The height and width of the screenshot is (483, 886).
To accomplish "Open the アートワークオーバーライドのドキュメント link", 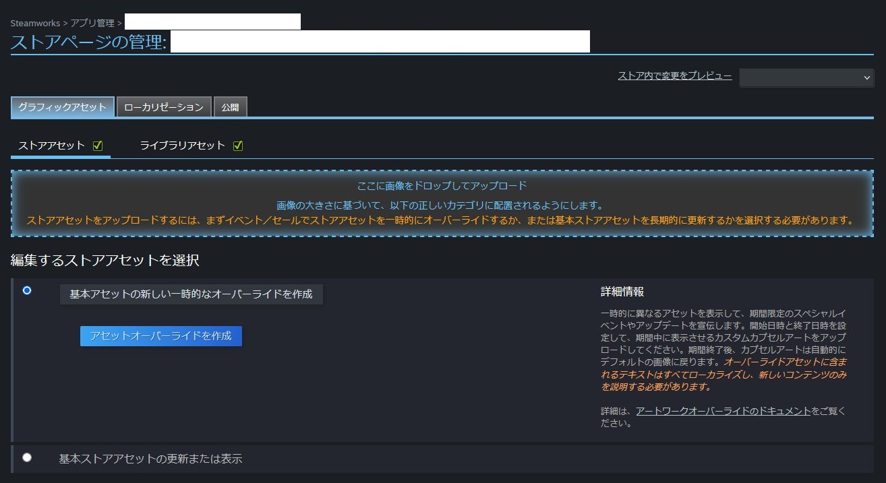I will 723,411.
